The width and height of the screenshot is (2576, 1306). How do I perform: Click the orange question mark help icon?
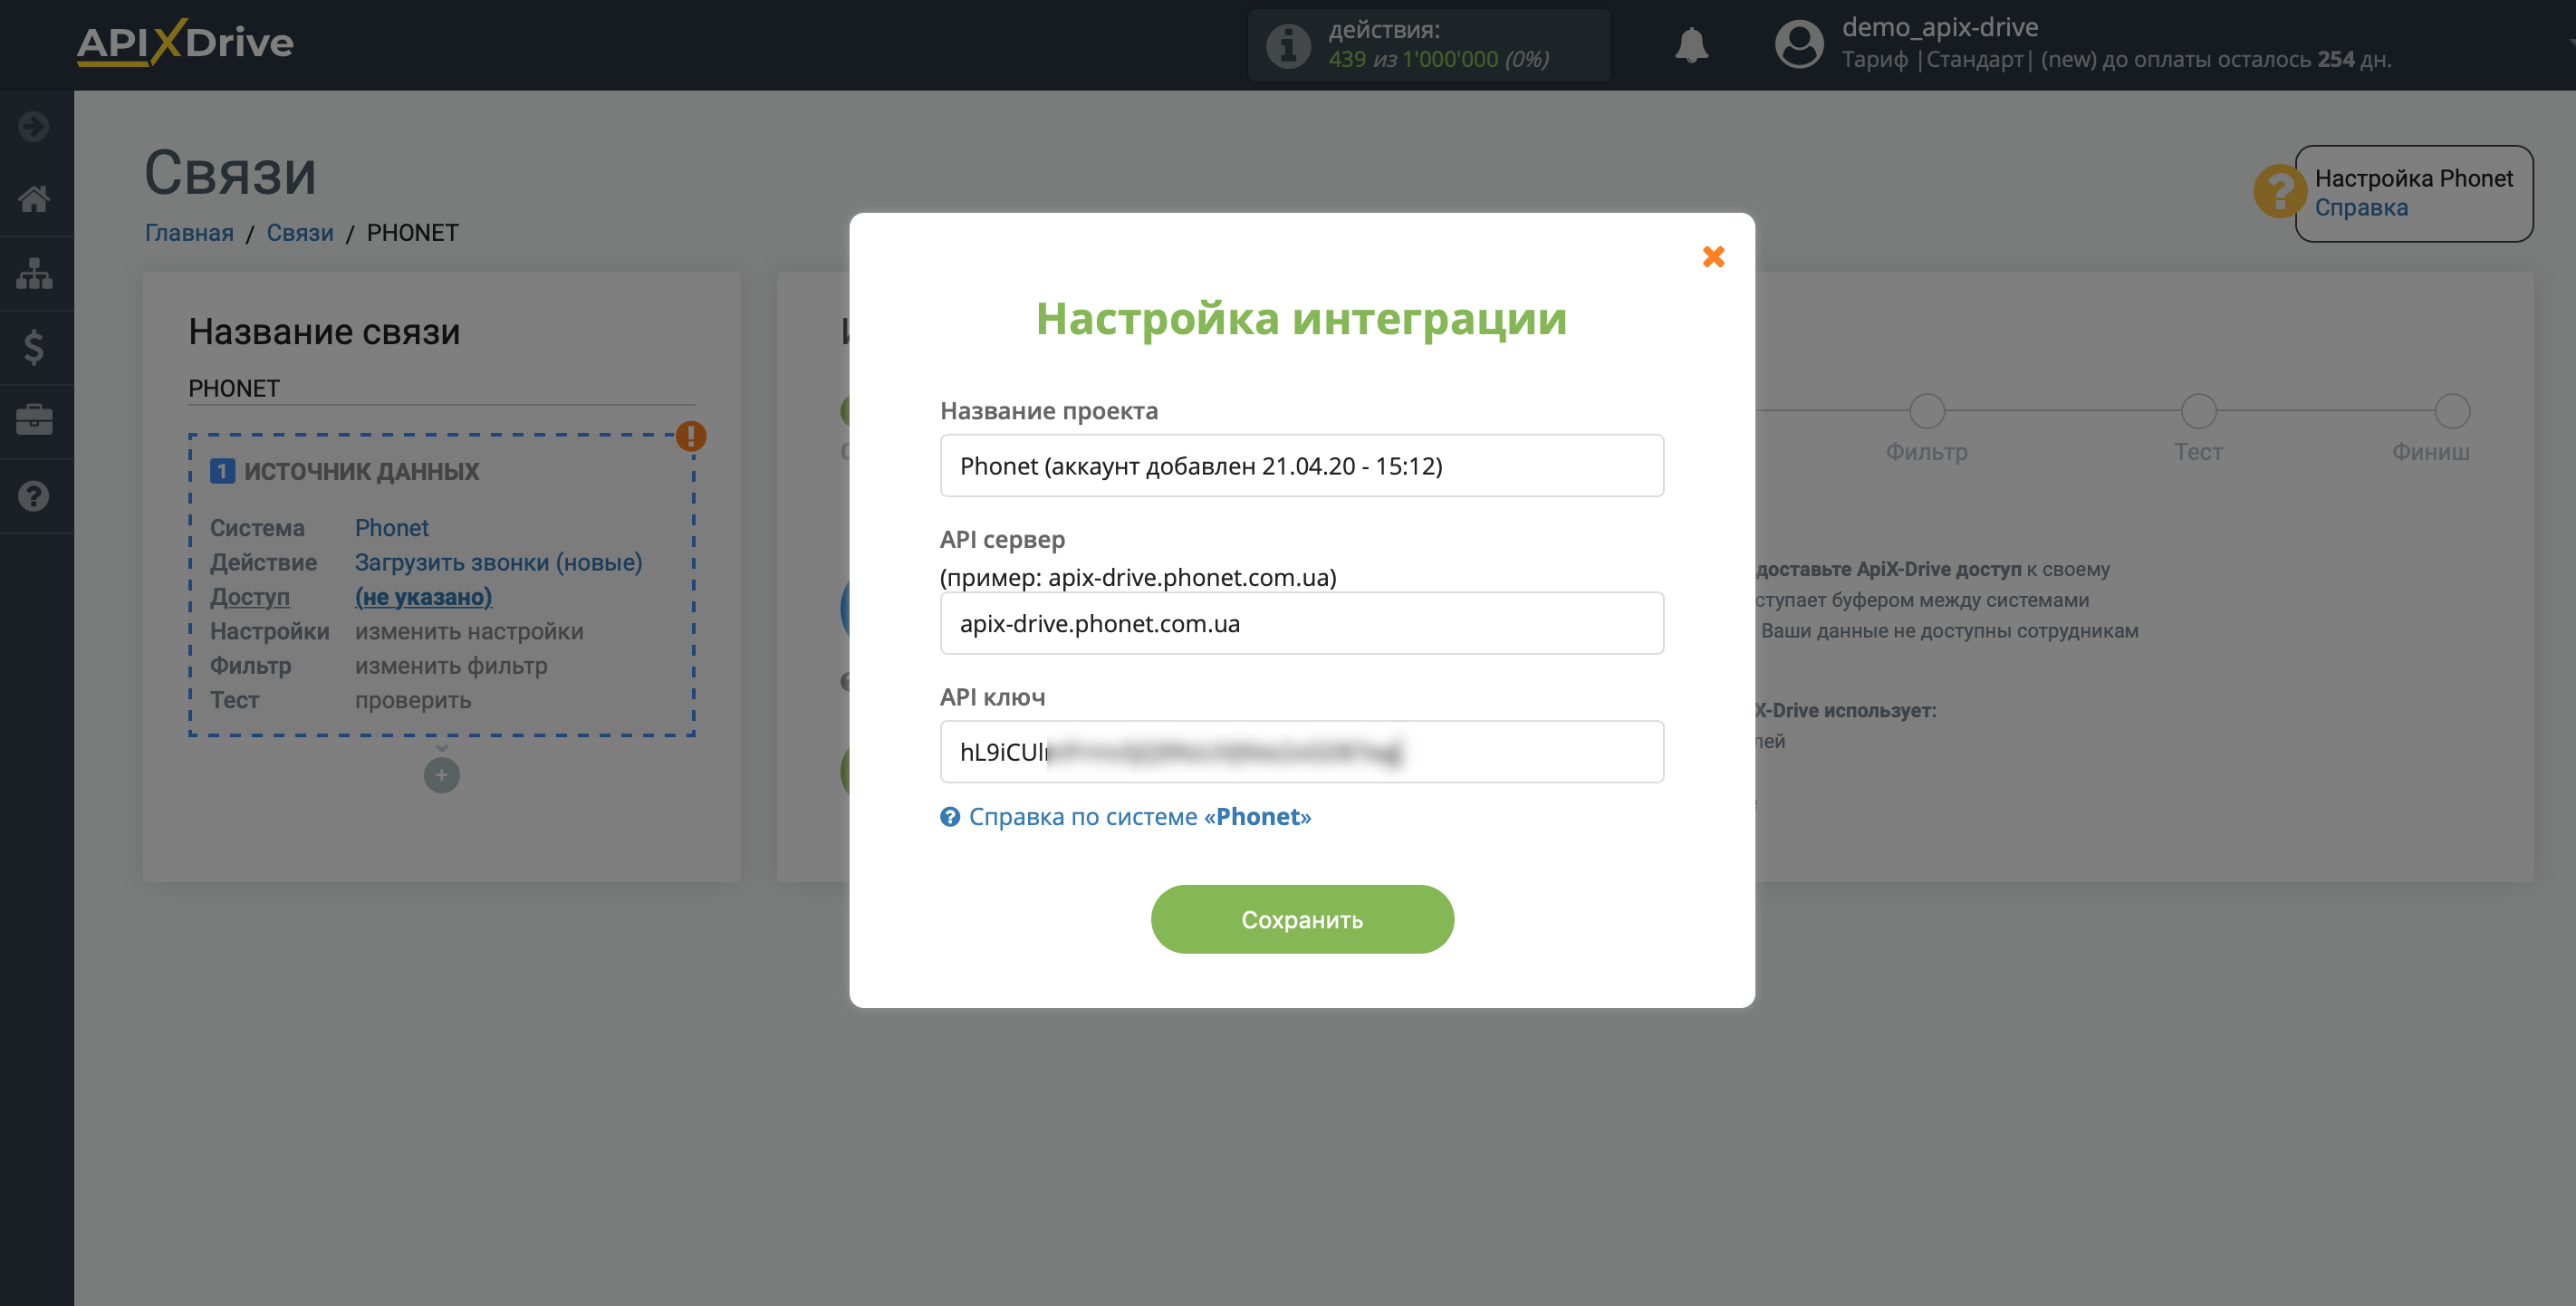[x=2278, y=191]
